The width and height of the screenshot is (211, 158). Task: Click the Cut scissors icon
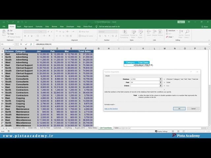8,31
